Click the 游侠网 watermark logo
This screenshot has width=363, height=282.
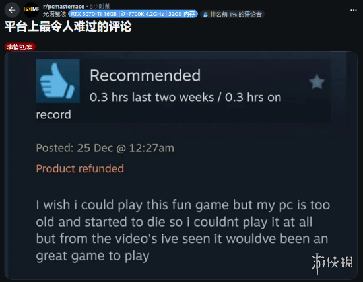click(332, 264)
